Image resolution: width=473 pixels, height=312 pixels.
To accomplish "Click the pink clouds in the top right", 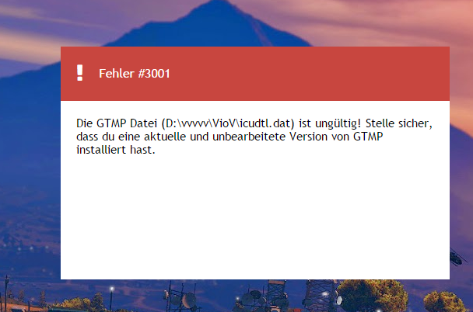I will [392, 21].
